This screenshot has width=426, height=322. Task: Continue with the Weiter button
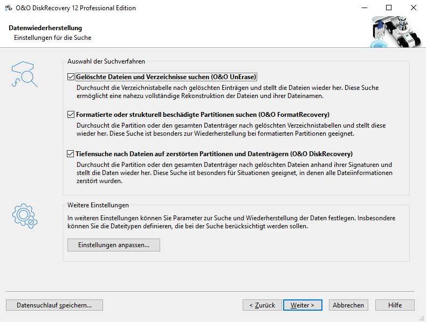pos(303,305)
